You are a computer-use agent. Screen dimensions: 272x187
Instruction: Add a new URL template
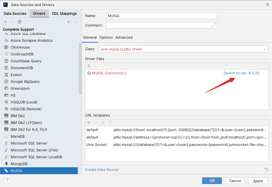[89, 123]
